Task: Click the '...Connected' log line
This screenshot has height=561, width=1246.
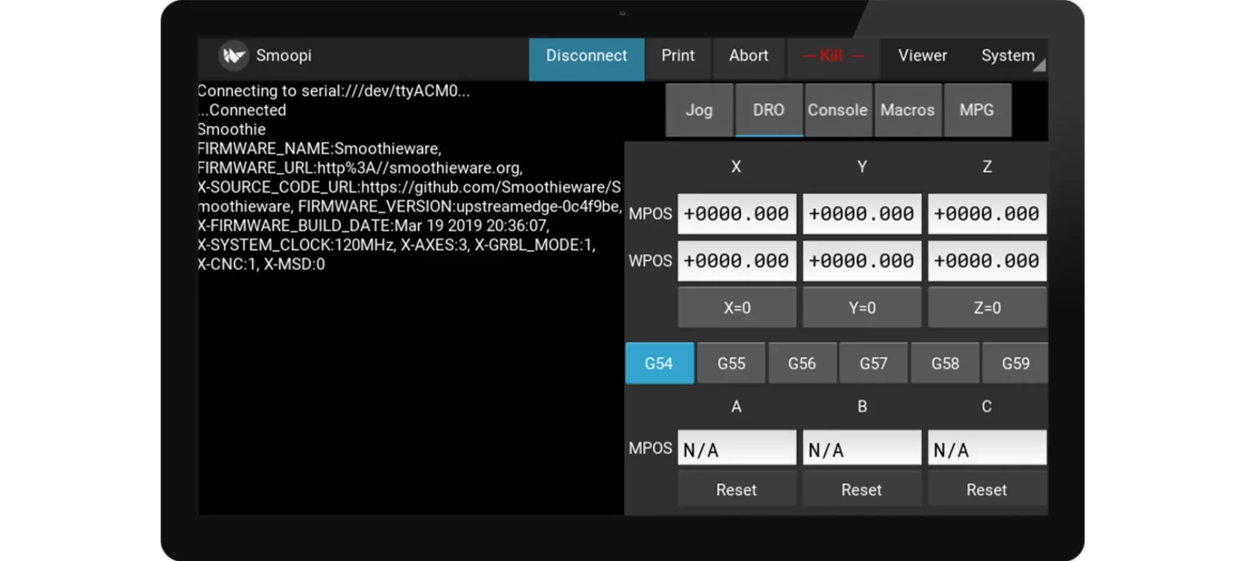Action: pos(242,110)
